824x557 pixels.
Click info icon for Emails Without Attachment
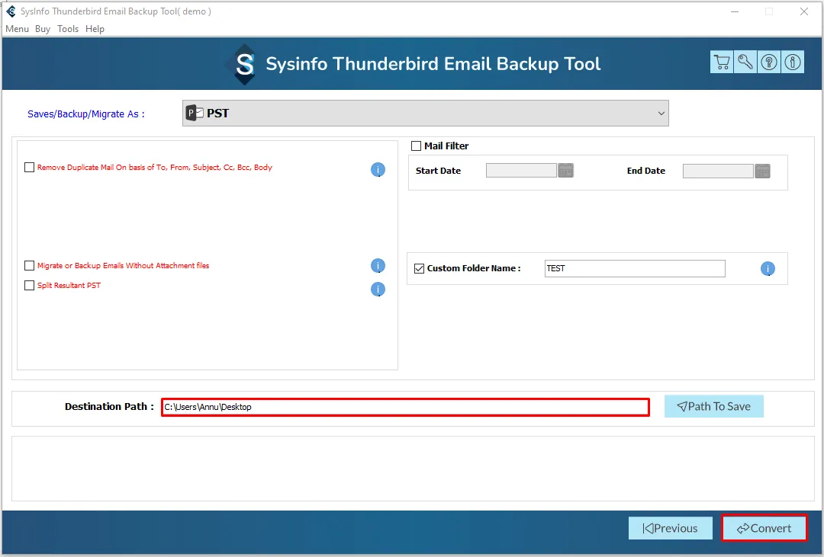point(378,266)
